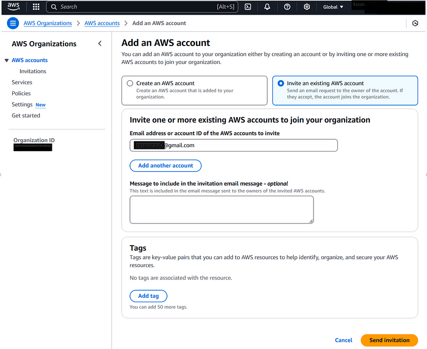Toggle the hamburger navigation menu button
The width and height of the screenshot is (427, 349).
pyautogui.click(x=13, y=23)
